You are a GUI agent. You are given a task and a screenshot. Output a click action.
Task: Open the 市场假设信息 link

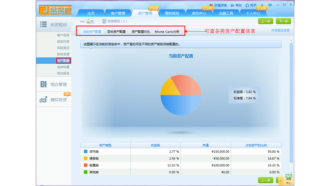click(x=280, y=31)
